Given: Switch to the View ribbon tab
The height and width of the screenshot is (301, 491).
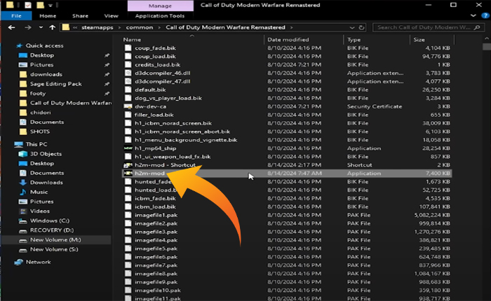Looking at the screenshot, I should [111, 16].
